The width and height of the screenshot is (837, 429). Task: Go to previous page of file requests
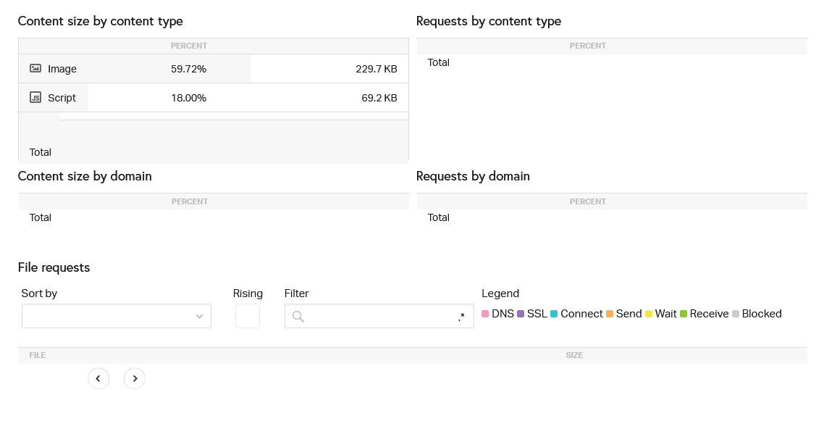[98, 378]
